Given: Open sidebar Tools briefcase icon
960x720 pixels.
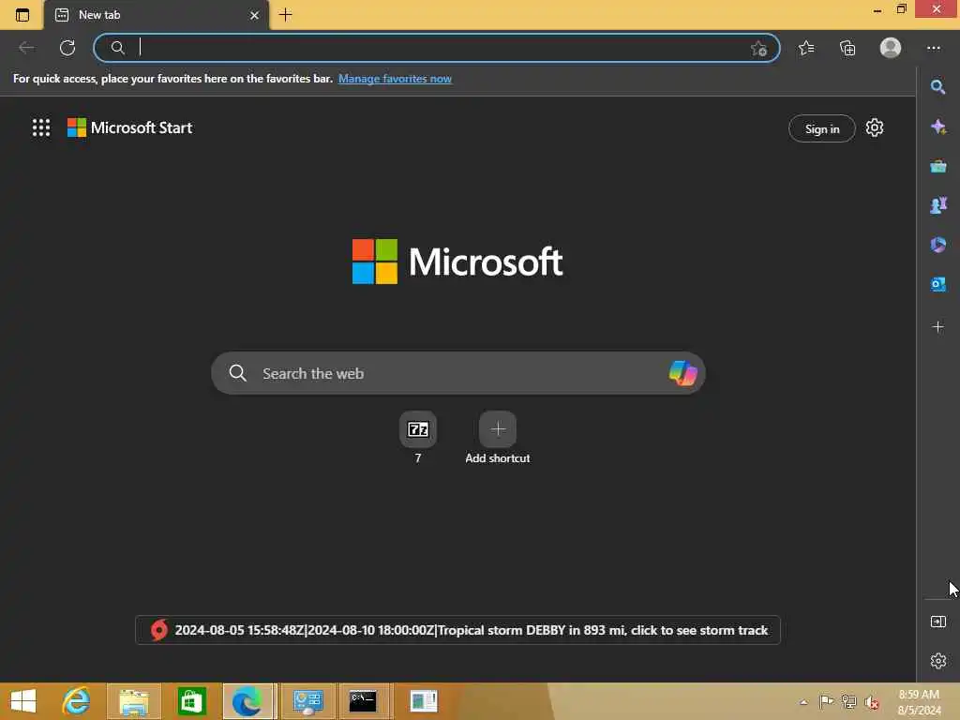Looking at the screenshot, I should point(937,166).
